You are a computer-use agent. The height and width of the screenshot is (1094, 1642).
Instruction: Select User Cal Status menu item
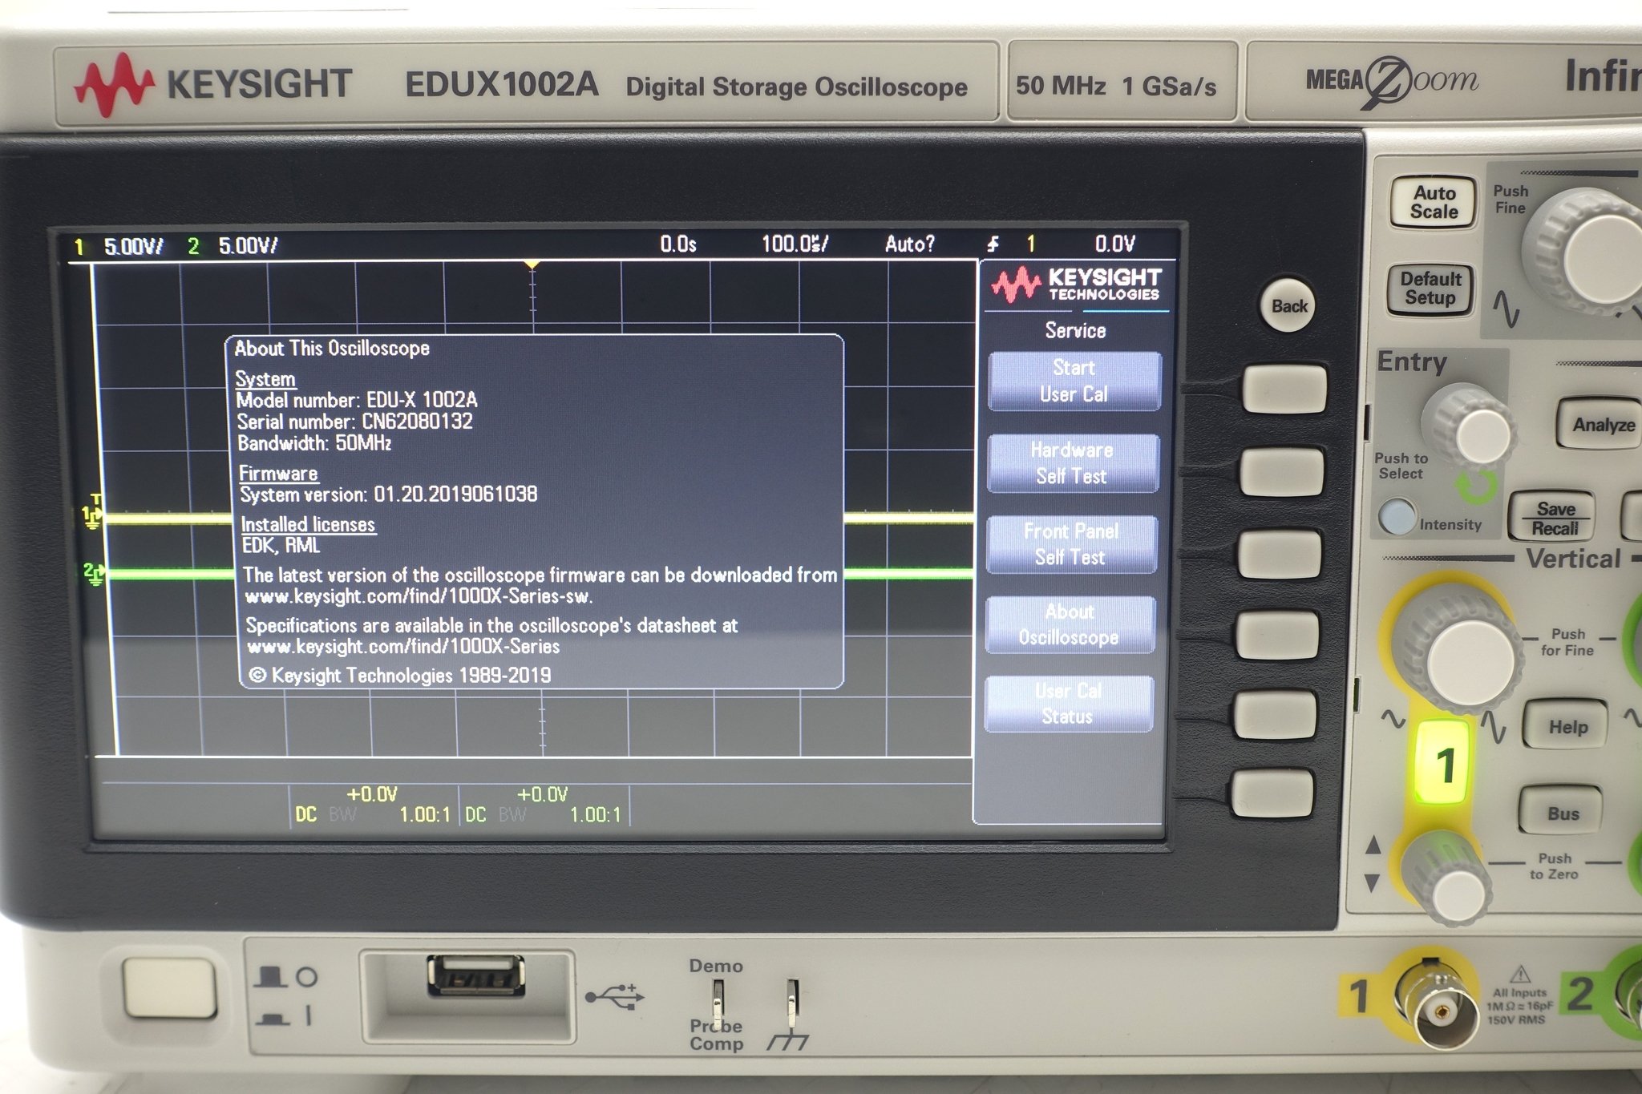(x=1068, y=704)
